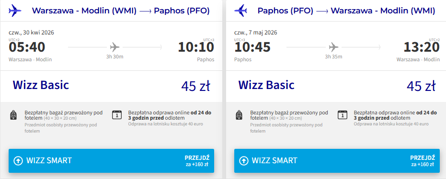Click the up-arrow circle icon on right WIZZ SMART button

click(x=244, y=161)
